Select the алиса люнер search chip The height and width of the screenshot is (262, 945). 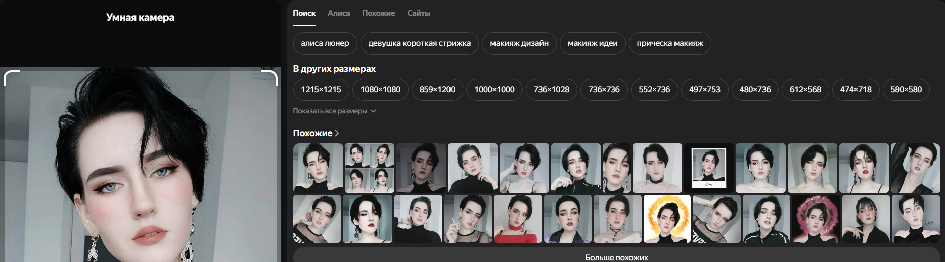click(x=325, y=43)
